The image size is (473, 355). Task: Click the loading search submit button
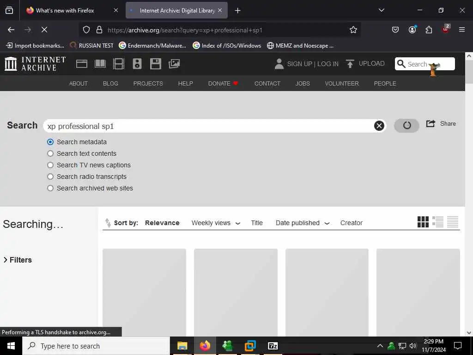click(x=406, y=125)
